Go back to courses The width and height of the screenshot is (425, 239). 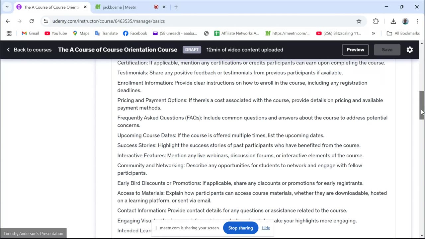coord(29,50)
